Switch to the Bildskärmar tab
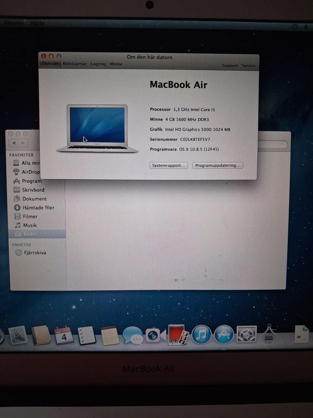Image resolution: width=313 pixels, height=418 pixels. (x=75, y=64)
